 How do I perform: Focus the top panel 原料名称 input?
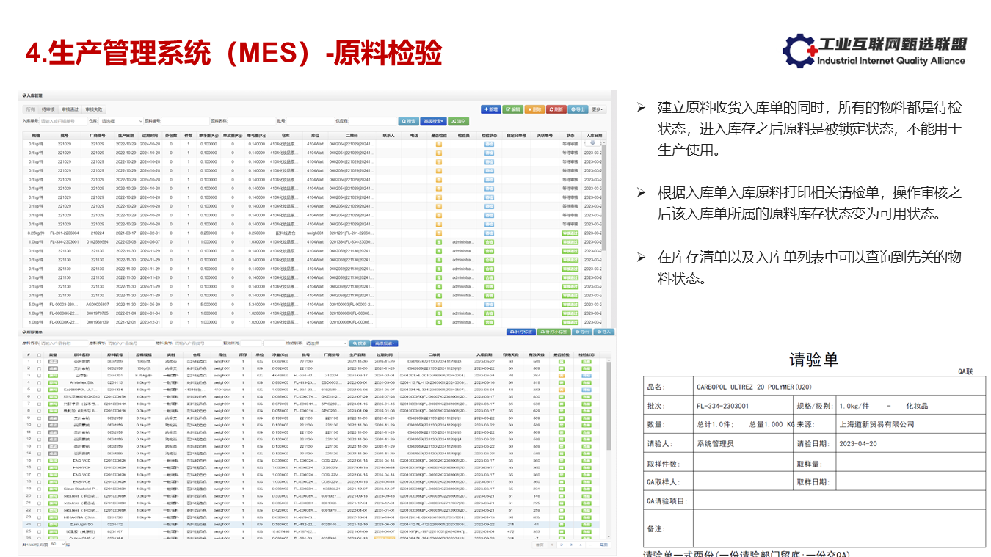pos(251,121)
